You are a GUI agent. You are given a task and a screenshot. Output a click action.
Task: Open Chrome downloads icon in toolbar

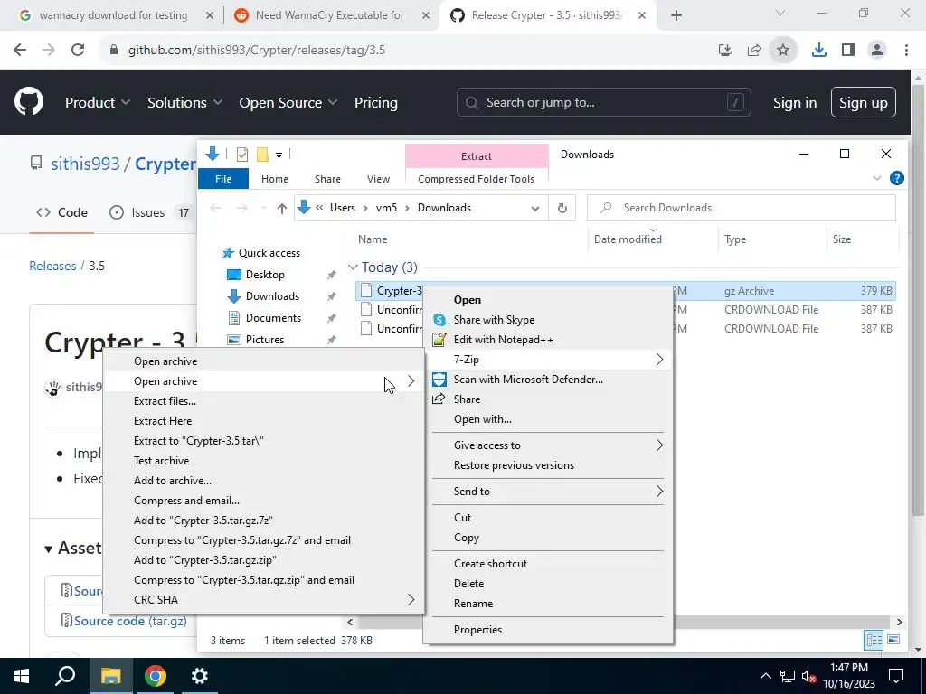(x=818, y=51)
